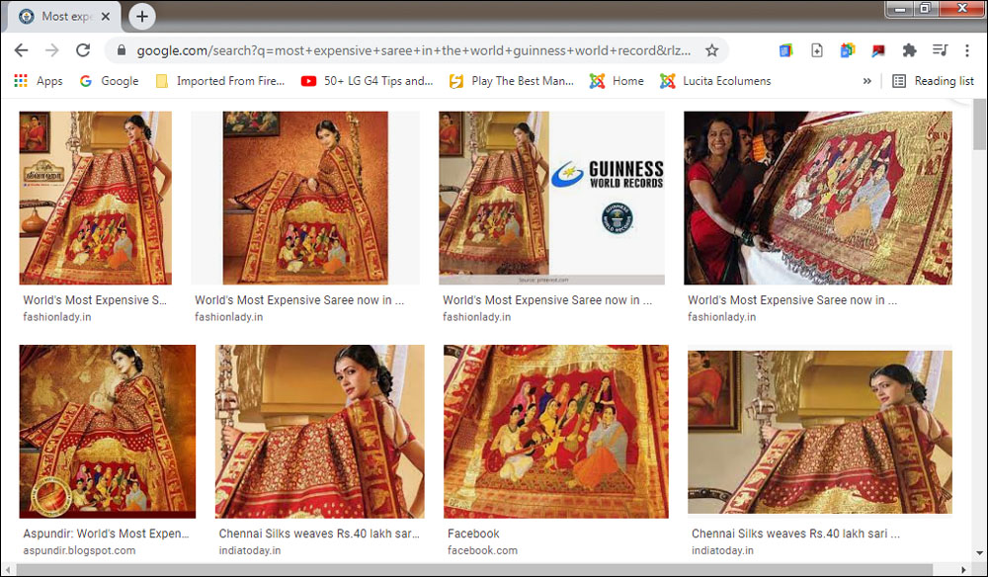The width and height of the screenshot is (988, 577).
Task: Open the Lucita Ecolumens bookmark
Action: pos(715,81)
